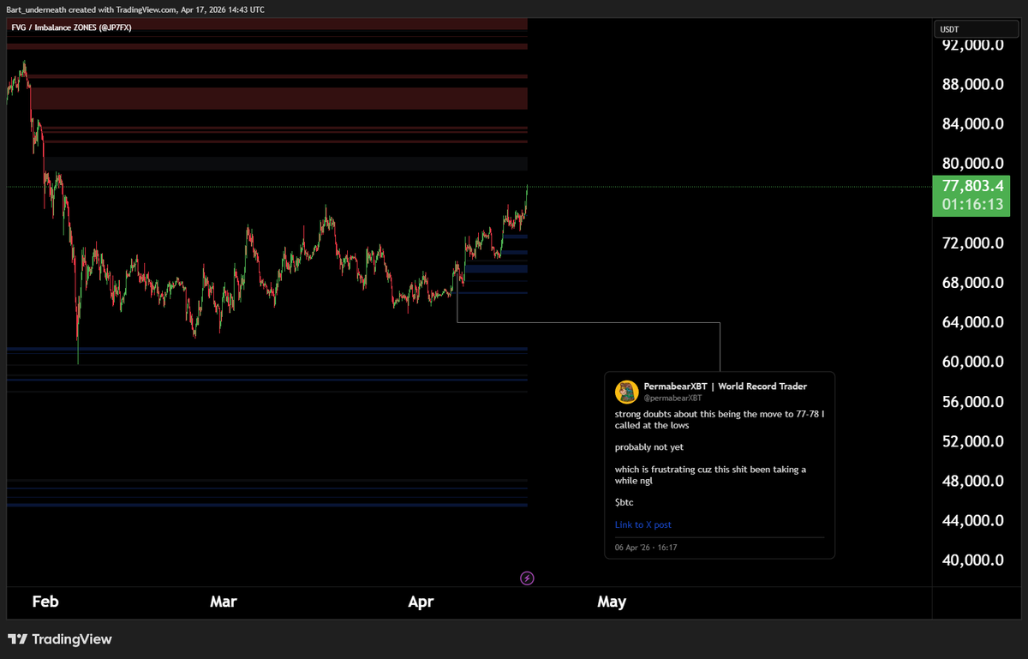Click the Apr label on the time axis
The image size is (1028, 659).
[x=421, y=602]
